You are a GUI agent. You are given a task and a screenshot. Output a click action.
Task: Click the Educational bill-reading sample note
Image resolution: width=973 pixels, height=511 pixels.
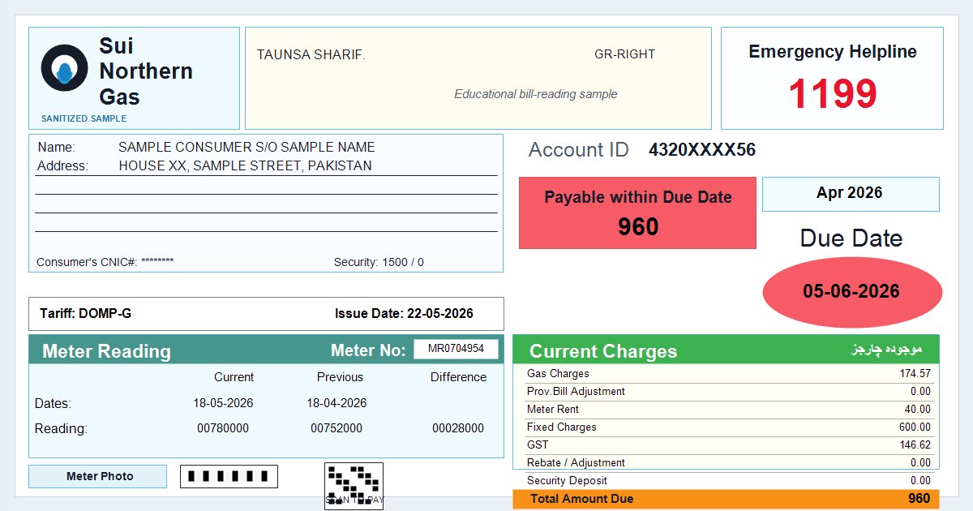pyautogui.click(x=535, y=94)
